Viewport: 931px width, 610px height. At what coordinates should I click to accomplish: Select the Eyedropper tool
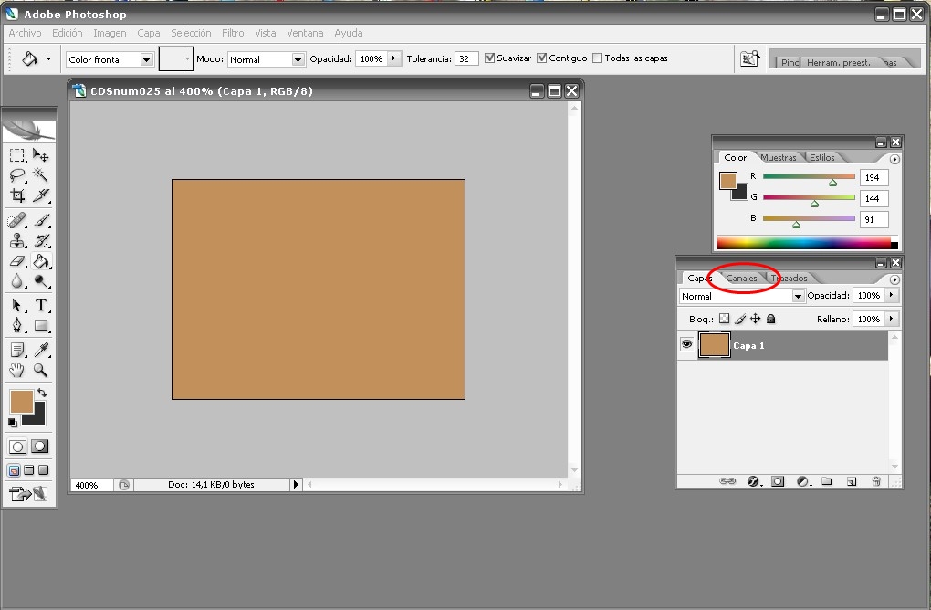[40, 350]
